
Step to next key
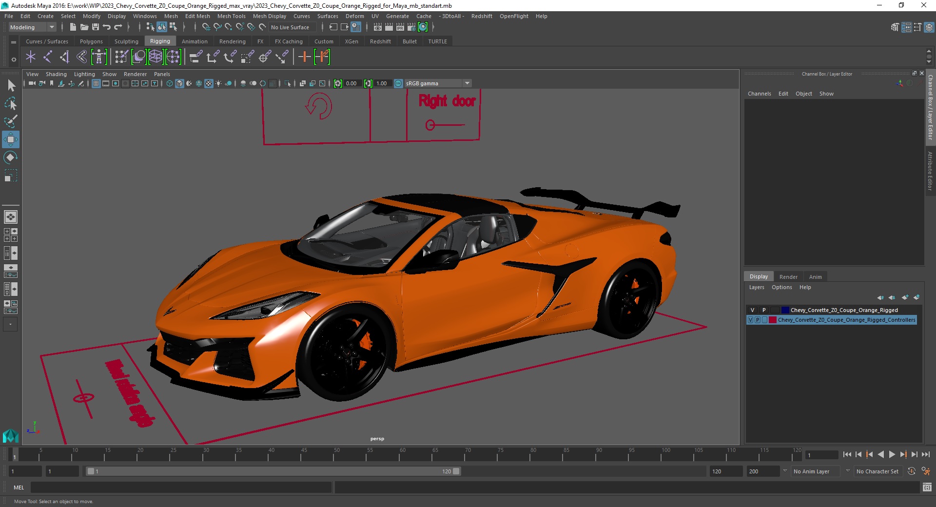[x=903, y=454]
